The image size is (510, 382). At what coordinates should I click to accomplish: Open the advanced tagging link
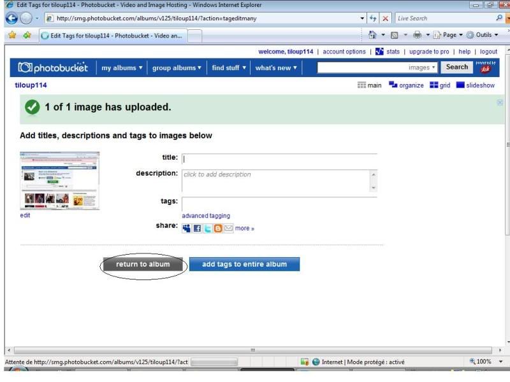[205, 215]
